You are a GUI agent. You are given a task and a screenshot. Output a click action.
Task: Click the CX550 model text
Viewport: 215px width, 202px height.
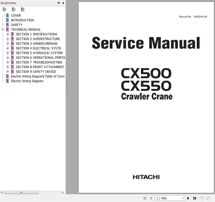pyautogui.click(x=146, y=86)
